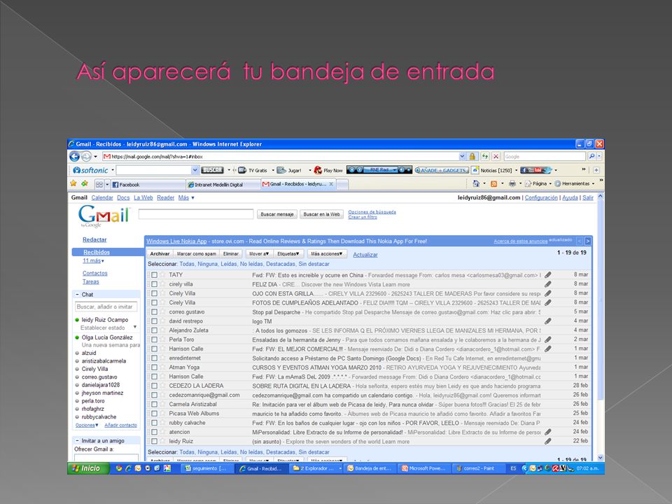Click the browser Back arrow button

click(x=75, y=156)
